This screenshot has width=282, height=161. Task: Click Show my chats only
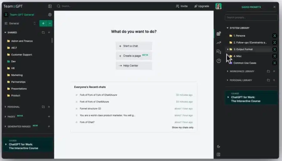point(182,127)
